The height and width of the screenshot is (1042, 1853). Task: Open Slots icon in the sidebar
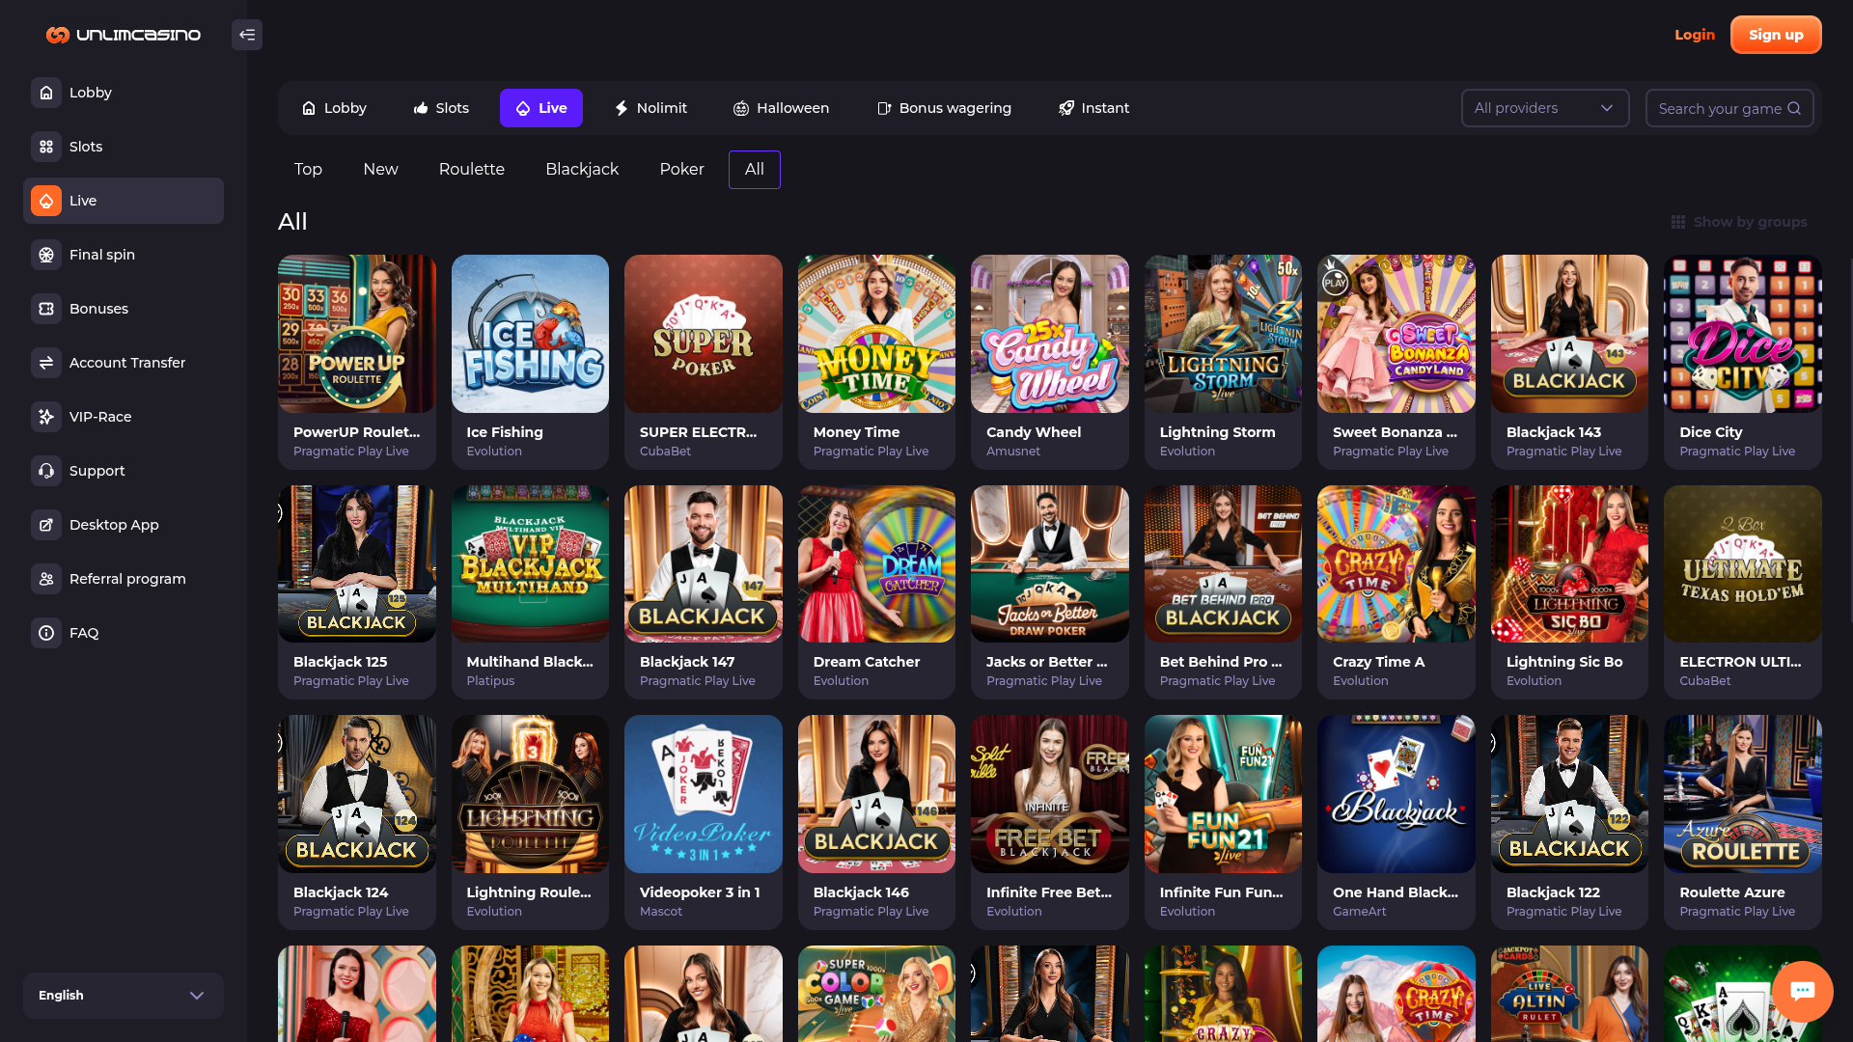(46, 147)
